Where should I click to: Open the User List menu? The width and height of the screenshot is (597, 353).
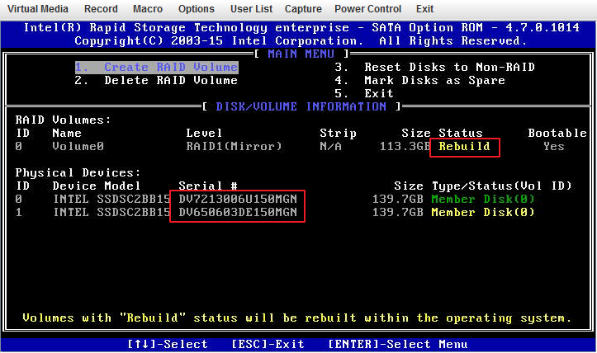251,9
